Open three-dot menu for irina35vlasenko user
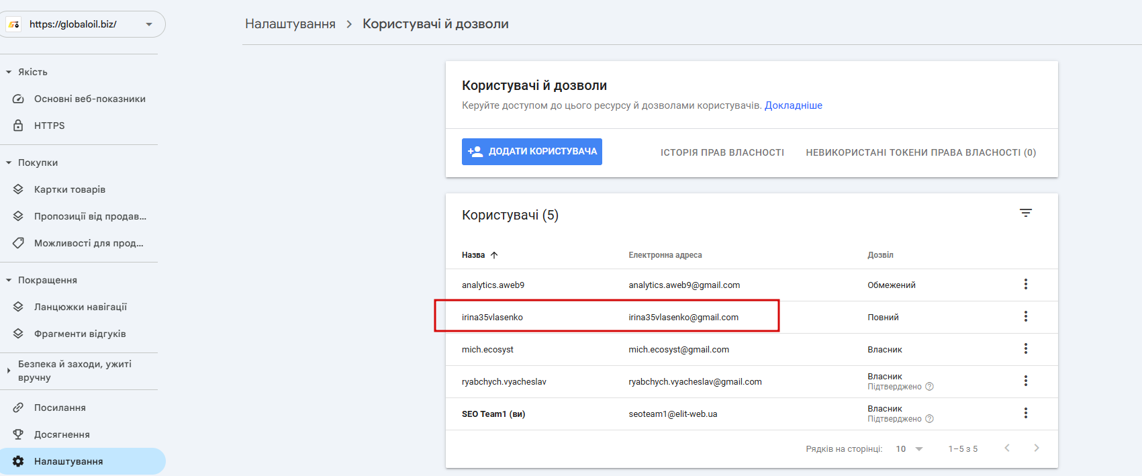This screenshot has width=1142, height=476. coord(1025,316)
